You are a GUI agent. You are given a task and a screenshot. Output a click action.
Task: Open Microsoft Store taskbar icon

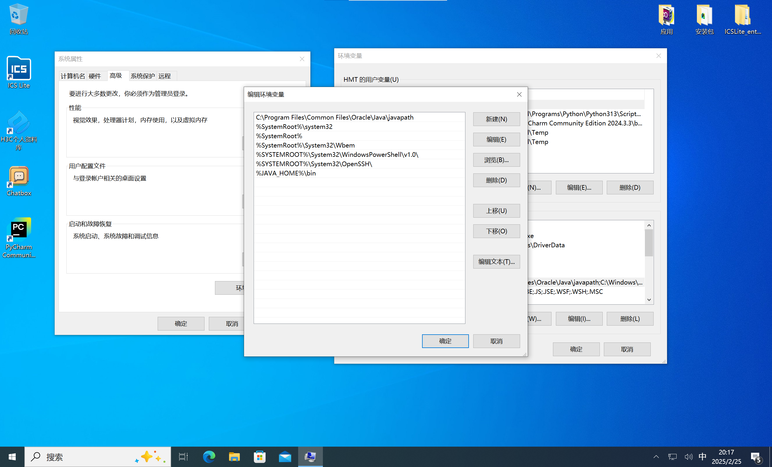coord(259,457)
